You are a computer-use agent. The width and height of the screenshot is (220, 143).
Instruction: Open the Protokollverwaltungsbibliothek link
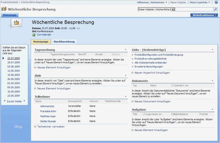tap(151, 59)
